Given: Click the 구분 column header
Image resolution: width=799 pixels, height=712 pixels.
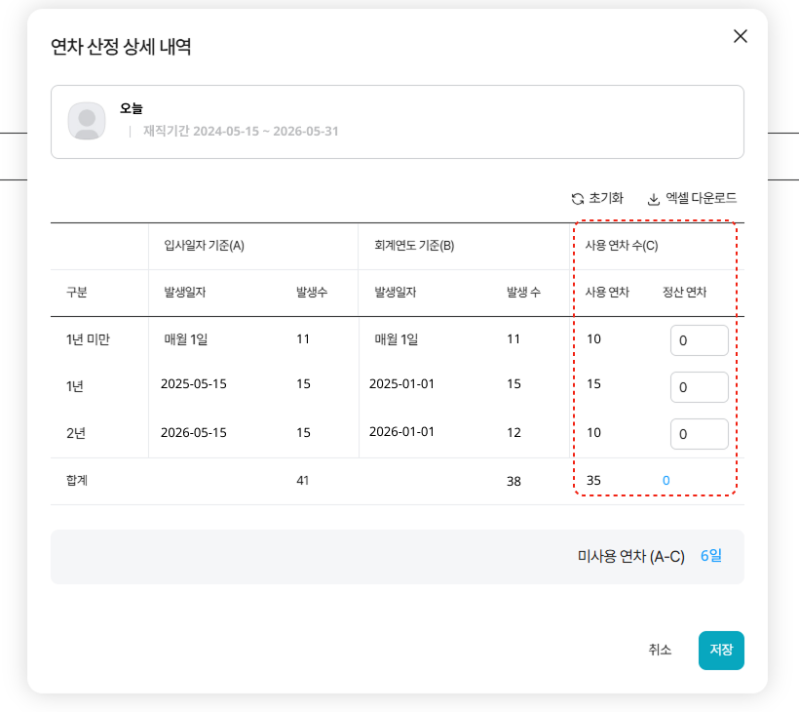Looking at the screenshot, I should click(x=76, y=293).
